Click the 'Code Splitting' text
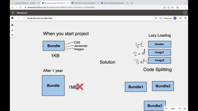Image resolution: width=198 pixels, height=111 pixels. pos(157,70)
